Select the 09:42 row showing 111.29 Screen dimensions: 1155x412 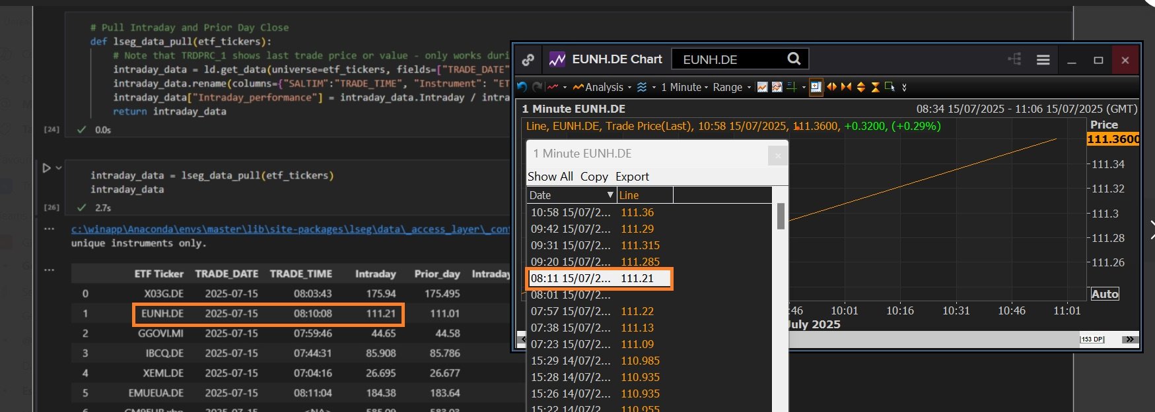coord(650,229)
